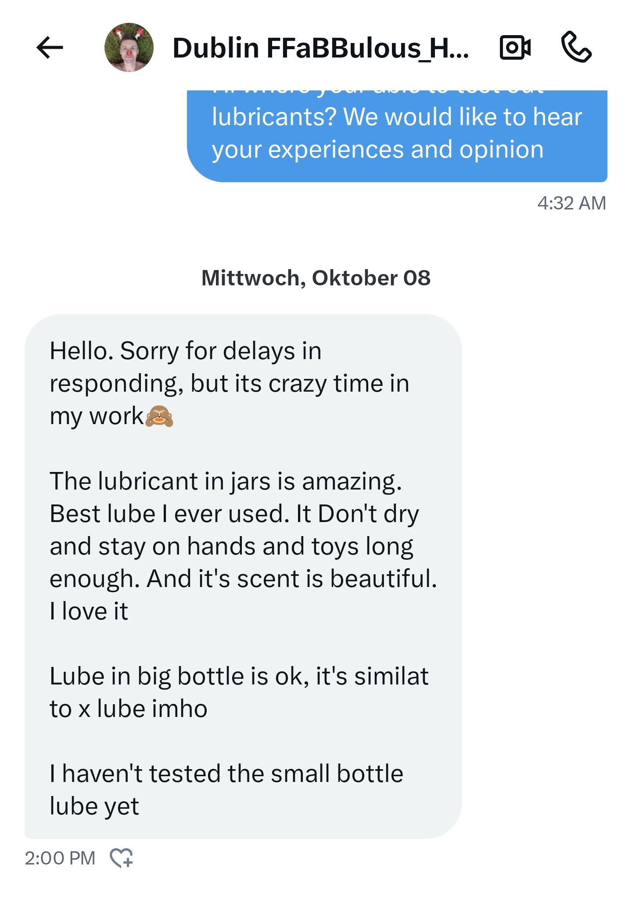Tap the Mittwoch, Oktober 08 date header
Screen dimensions: 632x904
[316, 278]
